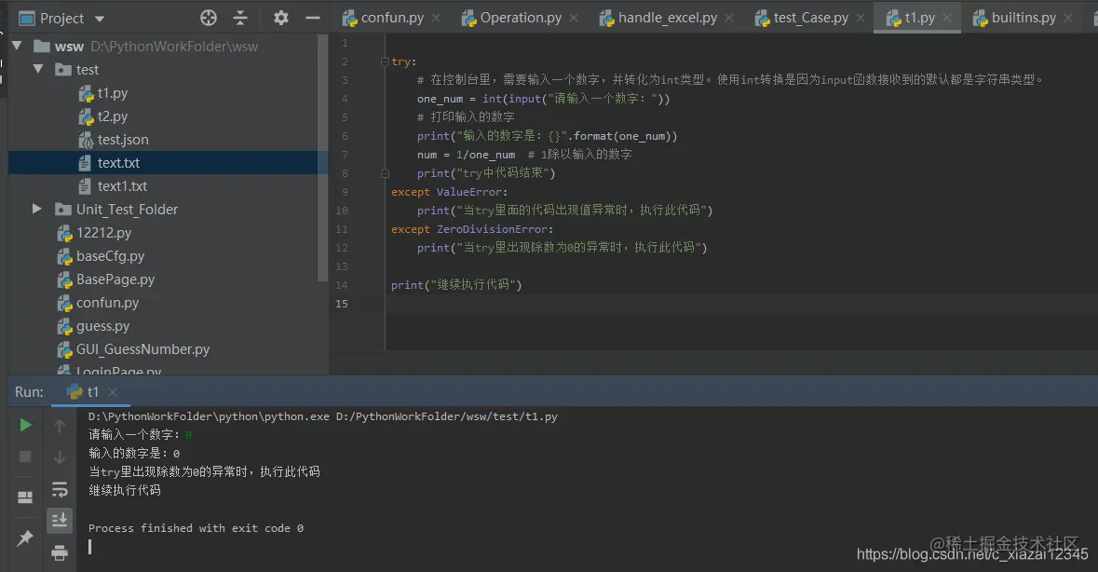1098x572 pixels.
Task: Collapse the test folder
Action: coord(38,69)
